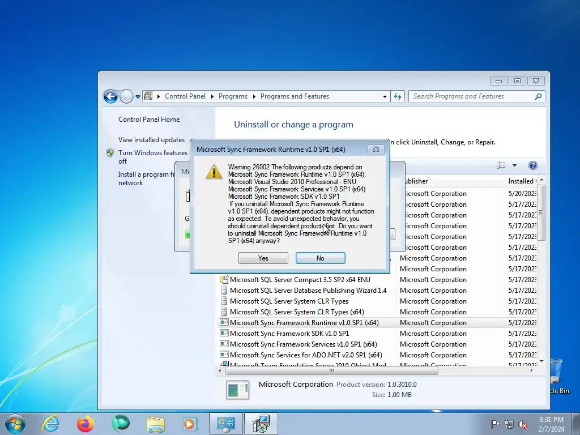Switch to installer taskbar button
580x435 pixels.
(261, 424)
